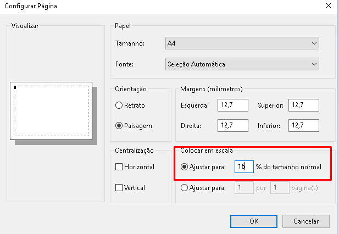The width and height of the screenshot is (339, 234).
Task: Open the Tamanho paper size dropdown
Action: coord(242,43)
